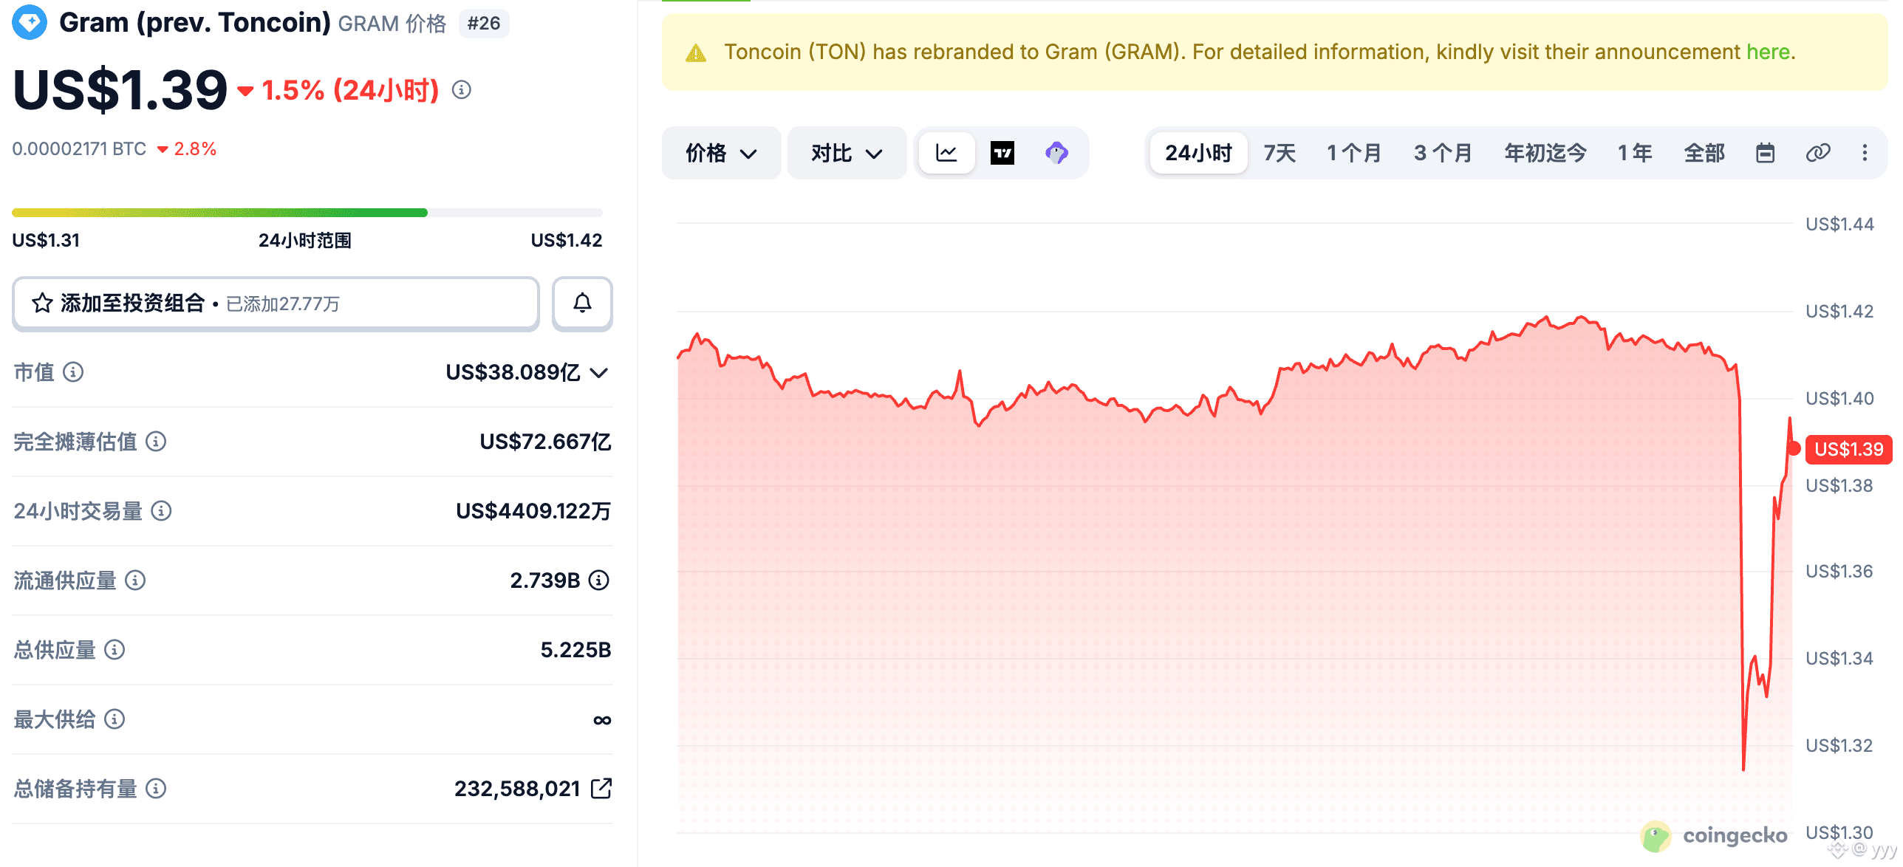The width and height of the screenshot is (1903, 867).
Task: Click the 0.00002171 BTC price text
Action: pyautogui.click(x=79, y=148)
